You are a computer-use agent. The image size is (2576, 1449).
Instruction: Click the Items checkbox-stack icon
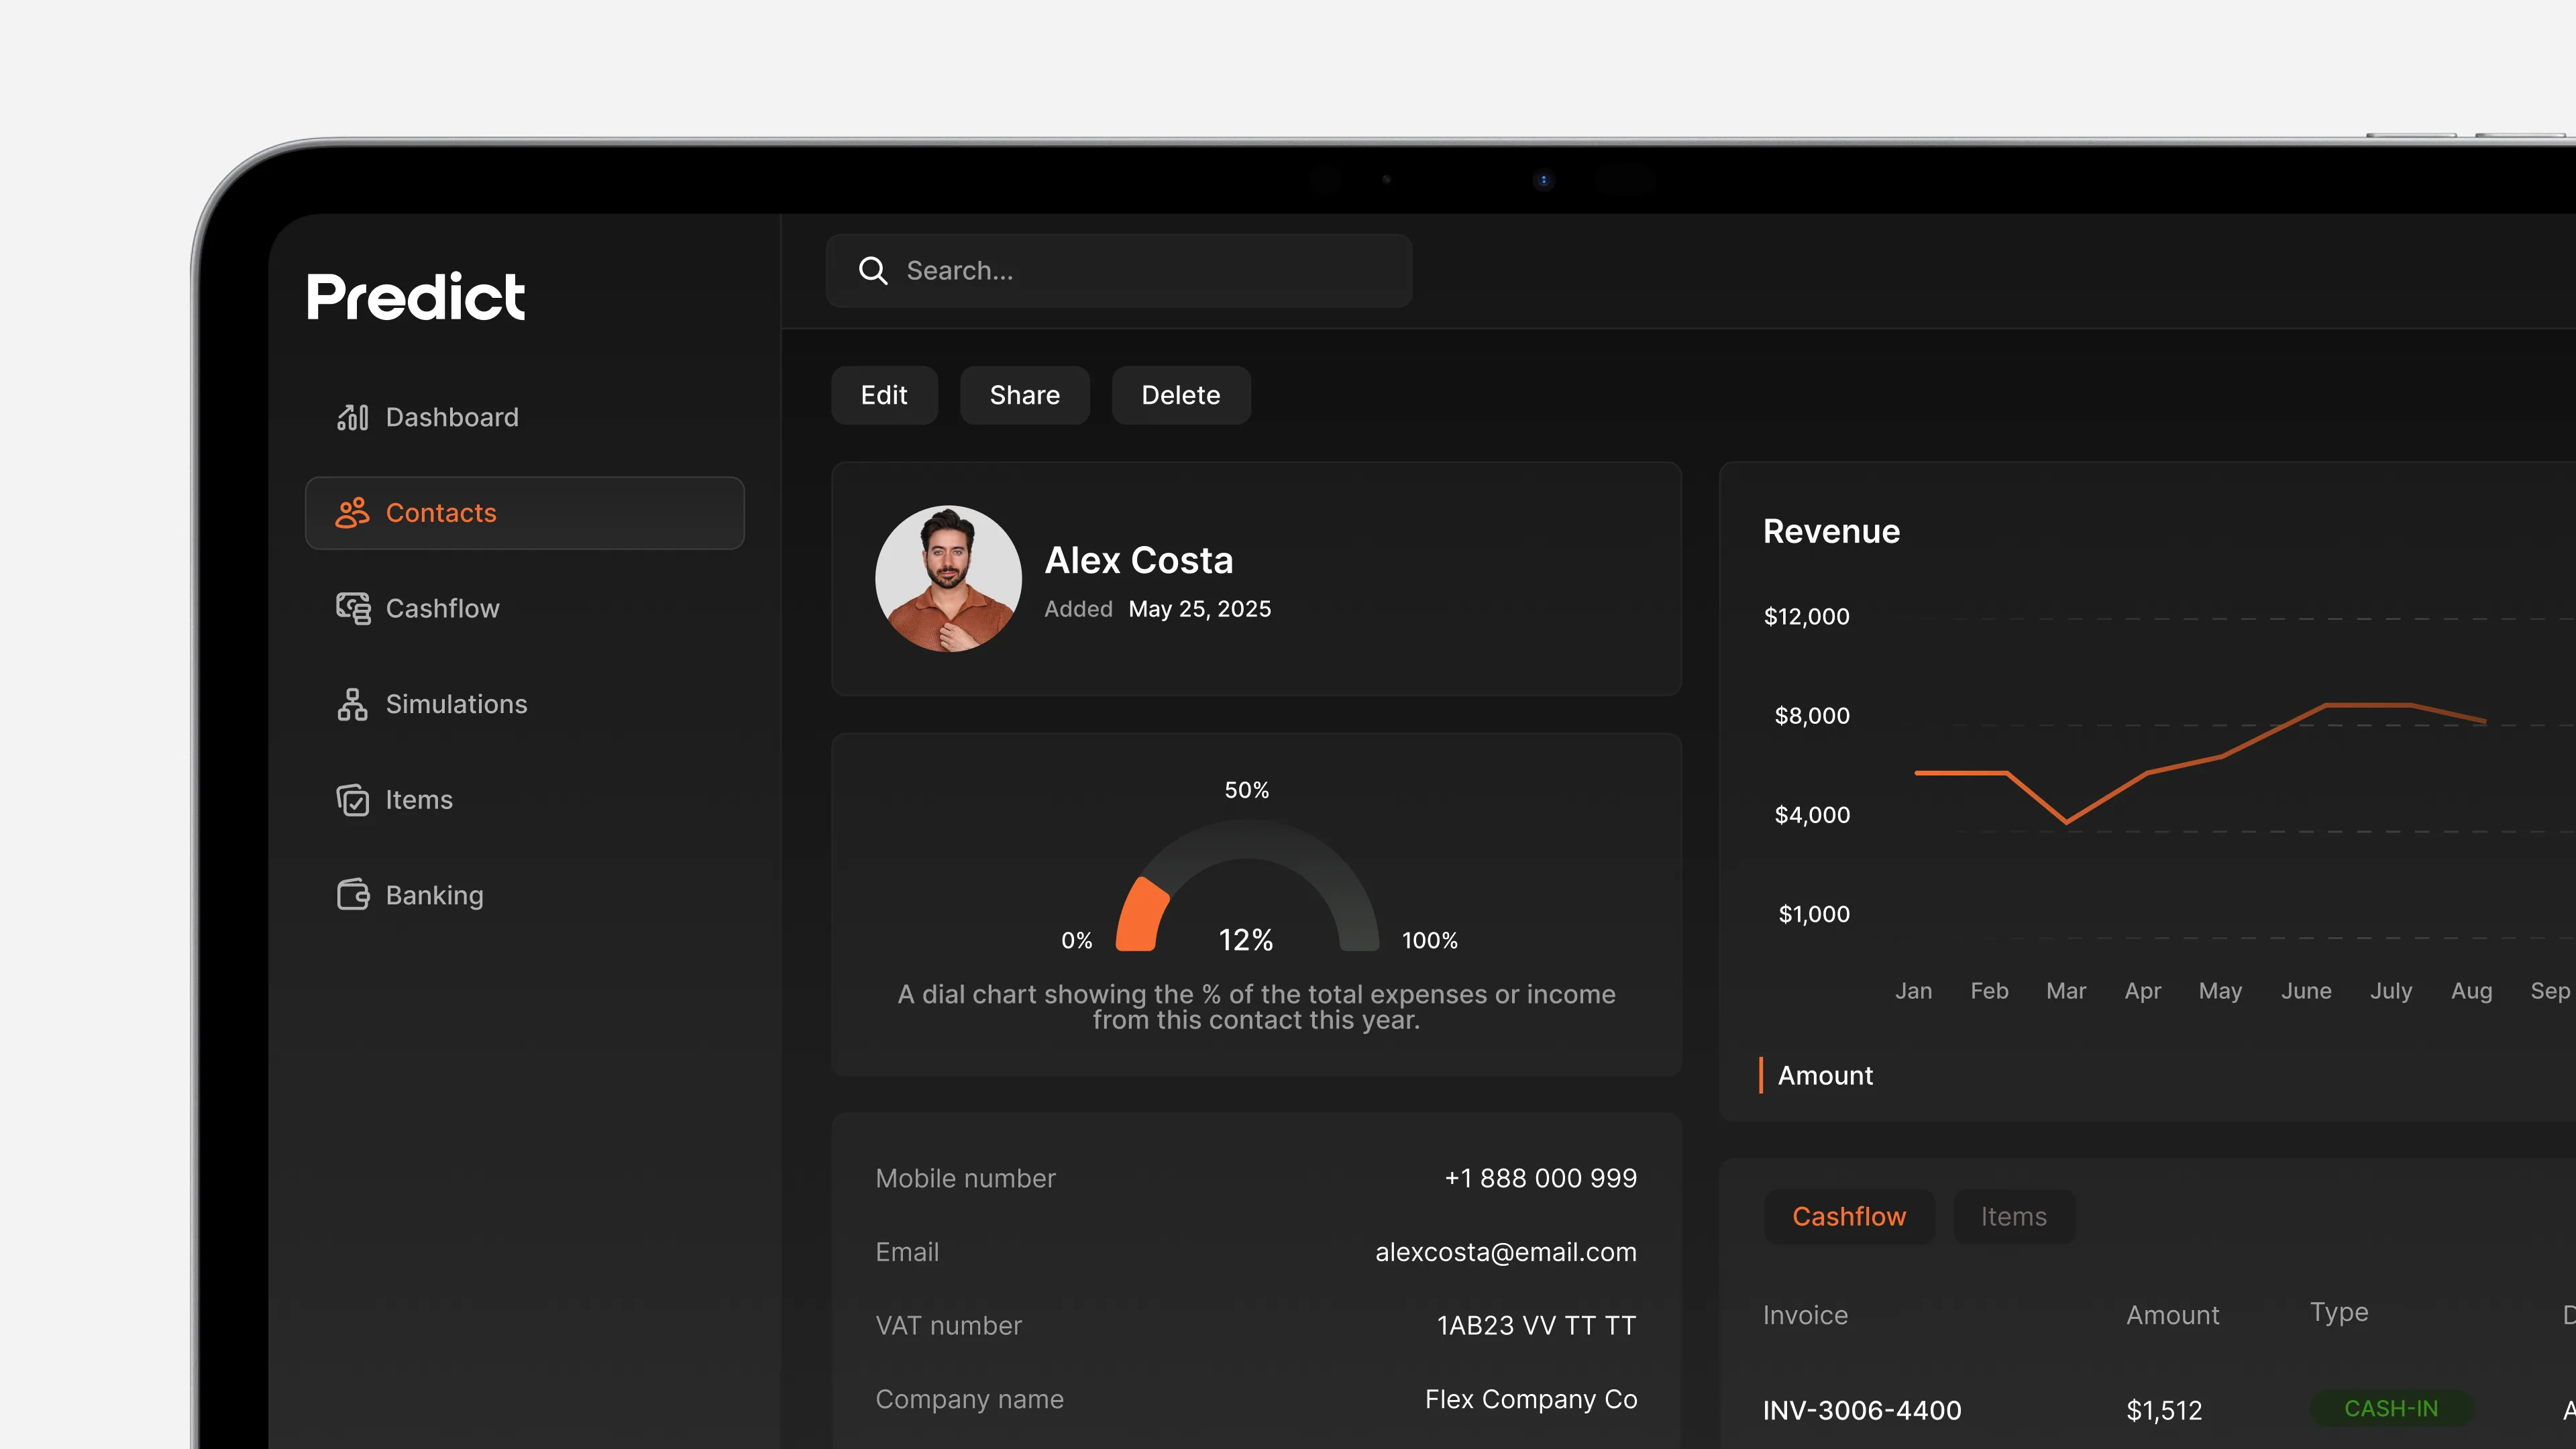(x=353, y=800)
